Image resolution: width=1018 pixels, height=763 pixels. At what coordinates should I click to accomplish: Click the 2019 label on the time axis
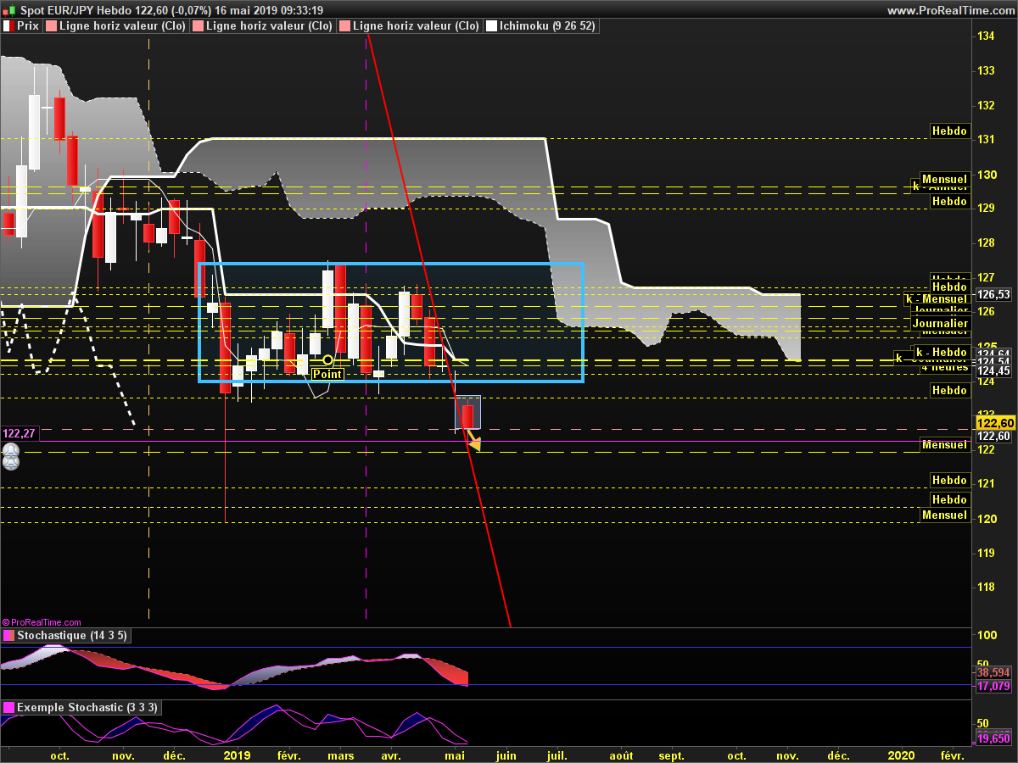236,755
